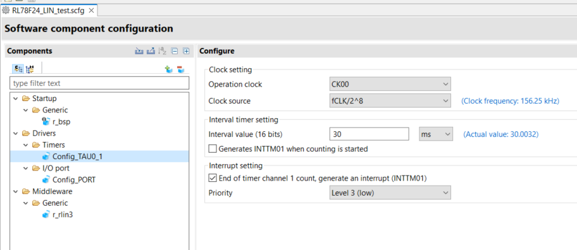The image size is (577, 250).
Task: Collapse the Timers tree node
Action: coord(25,145)
